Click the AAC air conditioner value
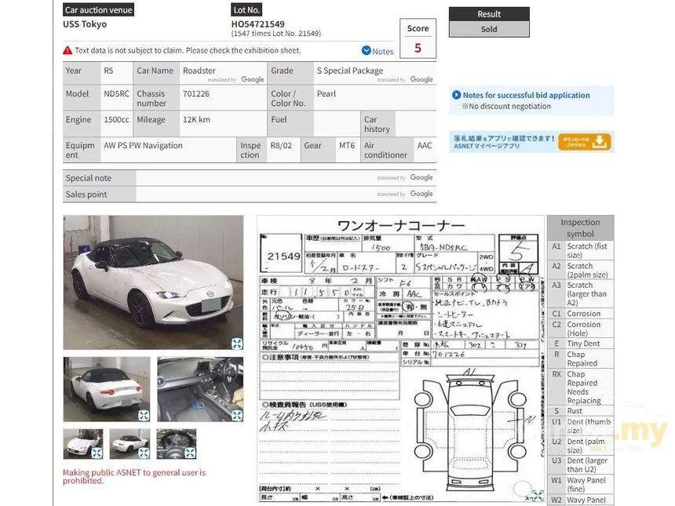Viewport: 675px width, 506px height. point(424,145)
